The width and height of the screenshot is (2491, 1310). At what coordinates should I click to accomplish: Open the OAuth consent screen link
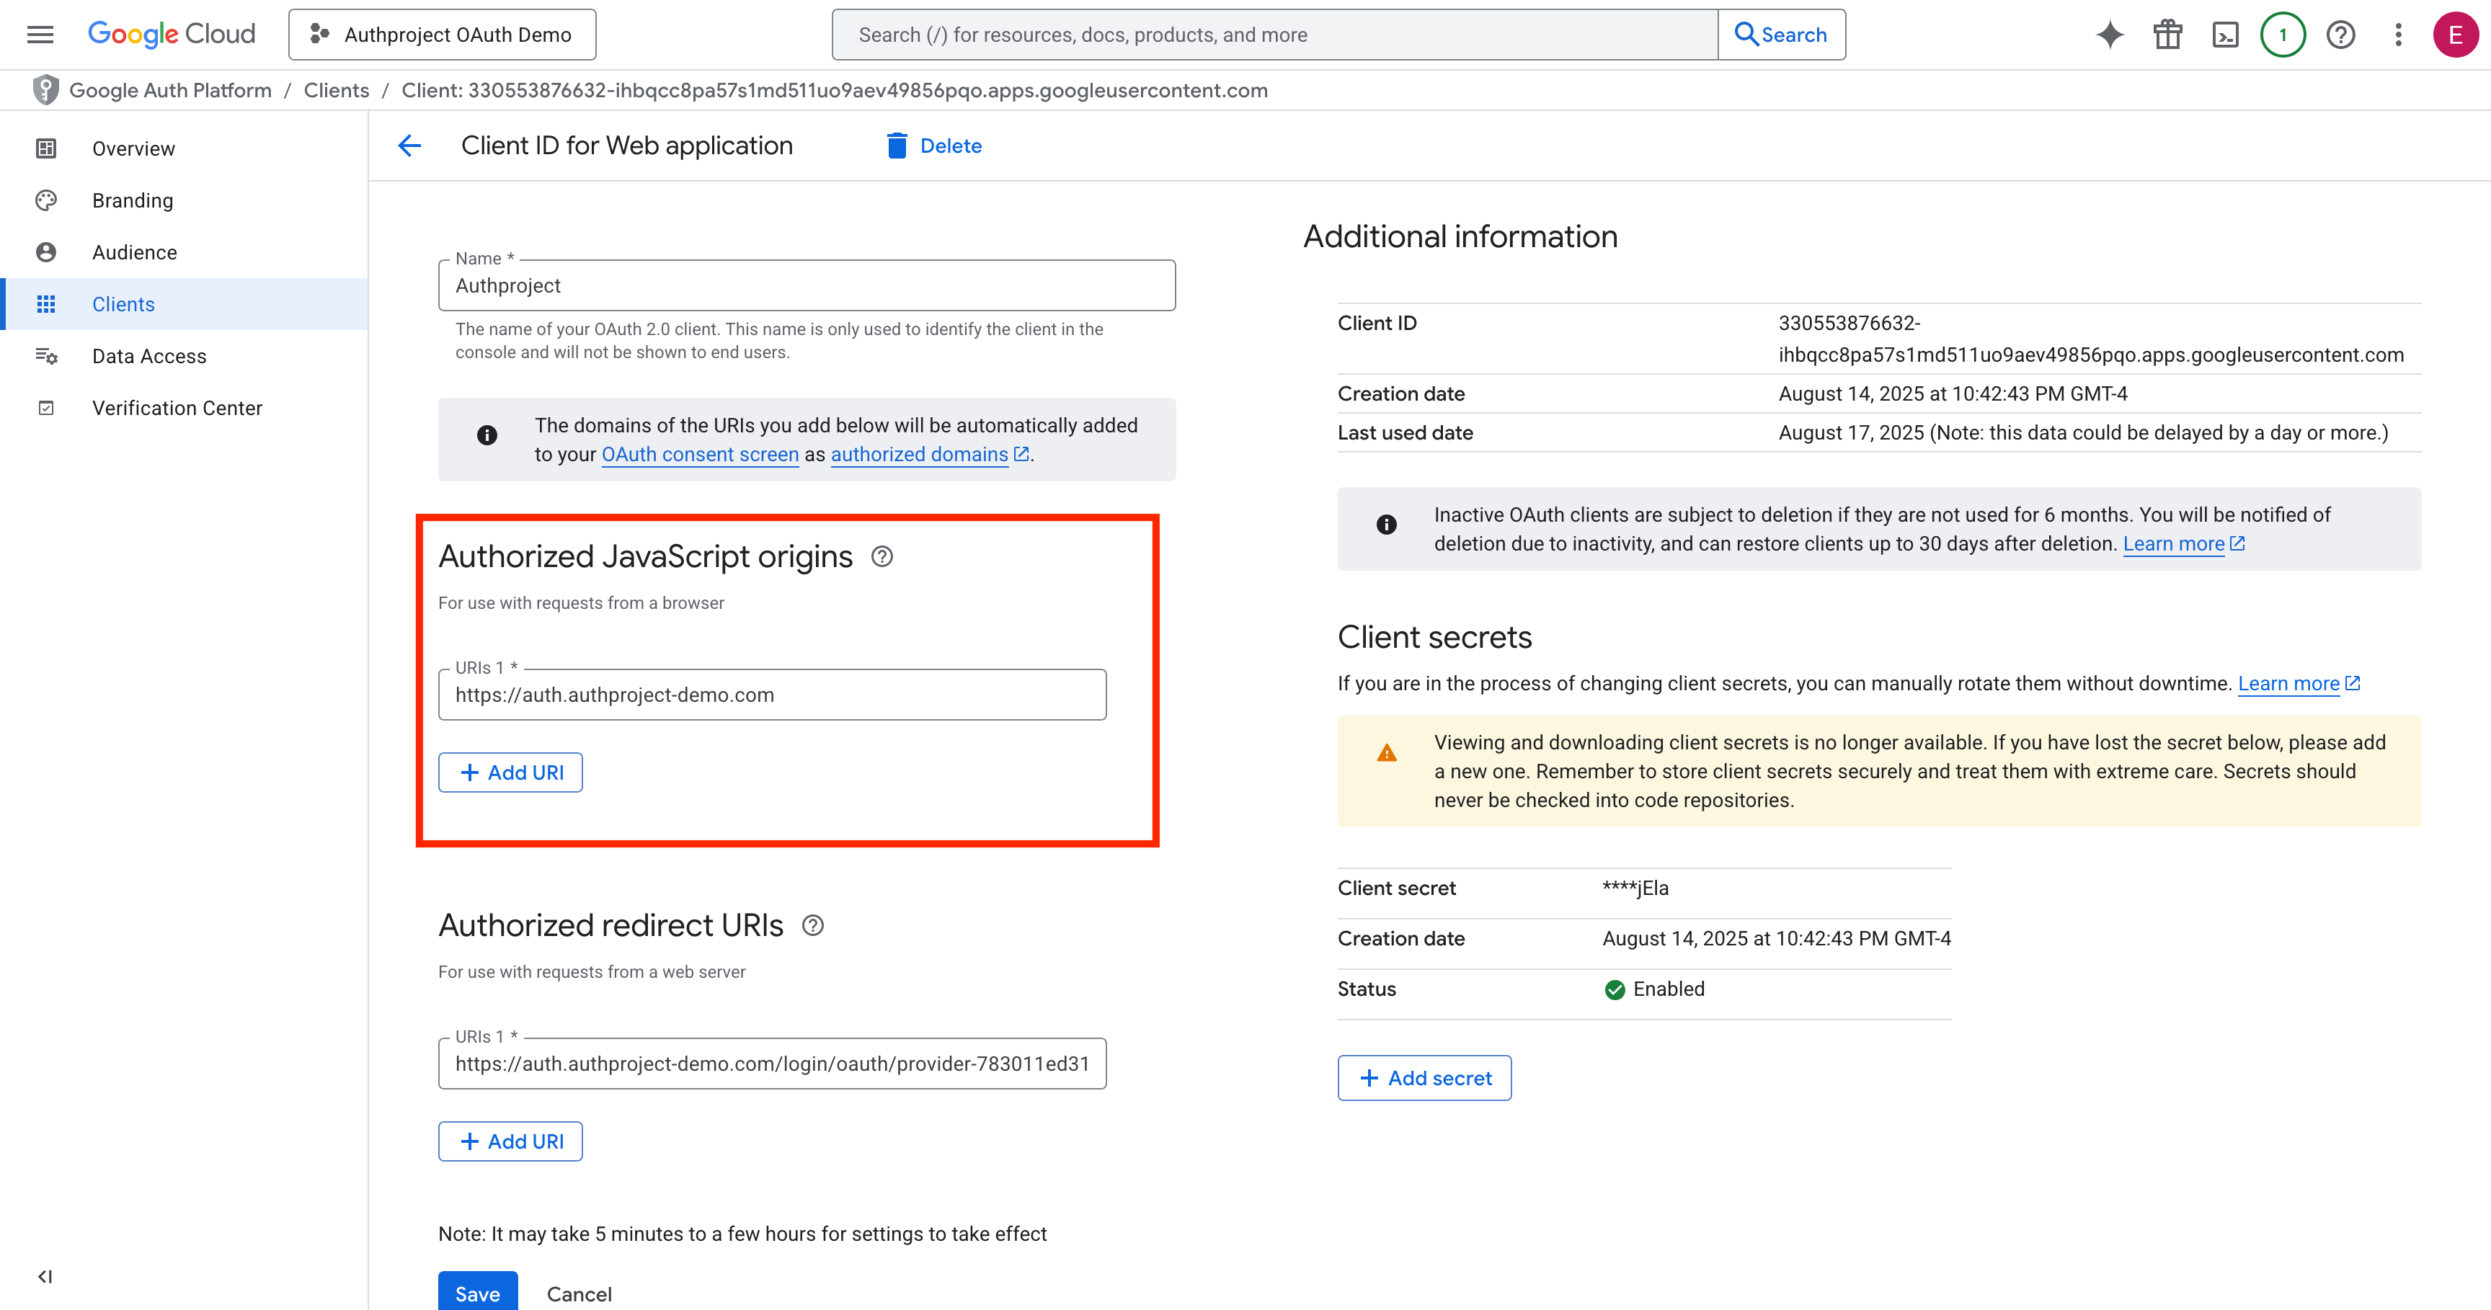click(x=700, y=455)
